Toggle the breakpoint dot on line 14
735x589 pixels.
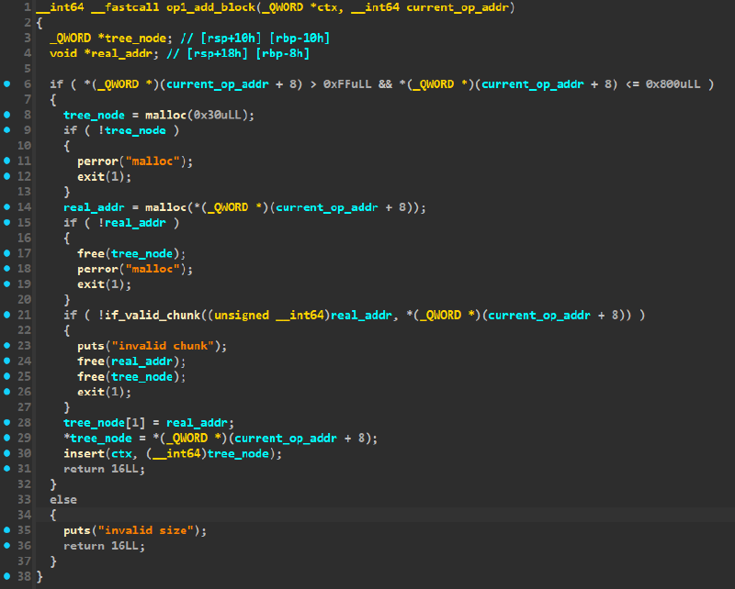[x=7, y=207]
